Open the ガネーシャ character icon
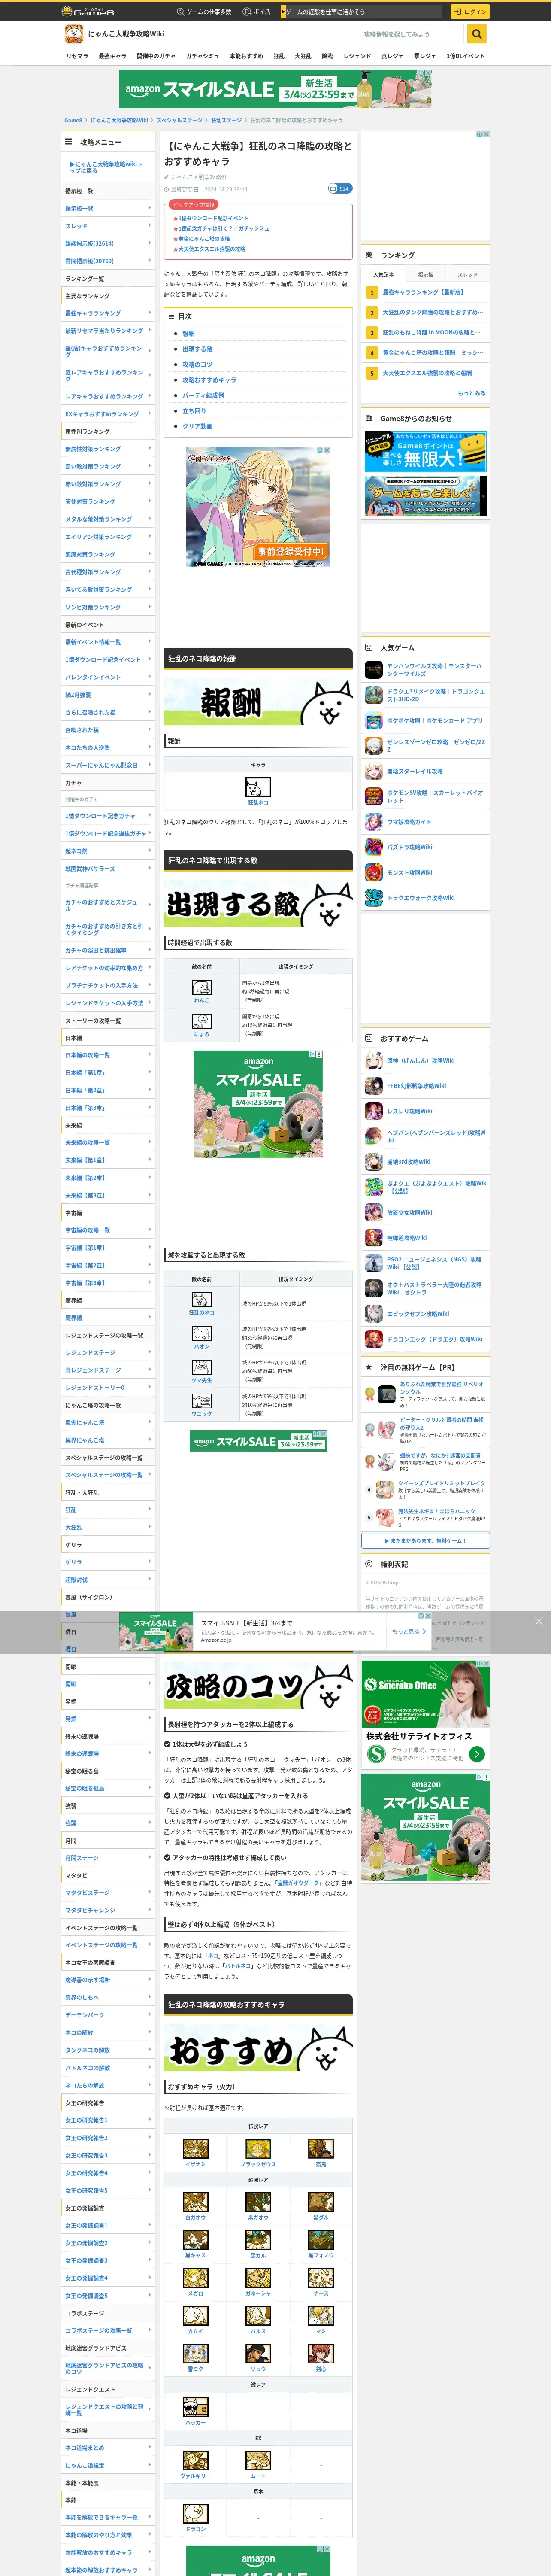 coord(258,2278)
